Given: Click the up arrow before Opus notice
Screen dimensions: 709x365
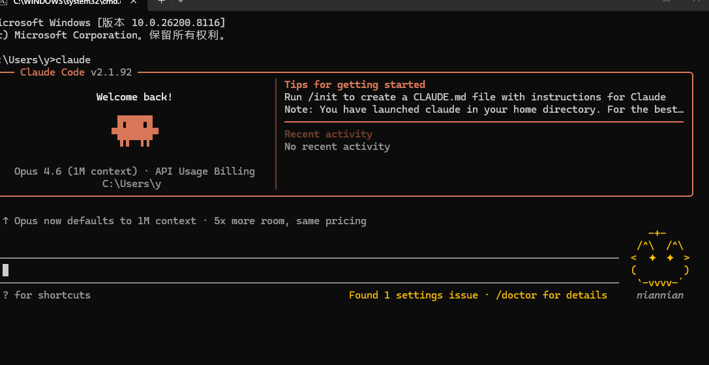Looking at the screenshot, I should click(x=5, y=221).
